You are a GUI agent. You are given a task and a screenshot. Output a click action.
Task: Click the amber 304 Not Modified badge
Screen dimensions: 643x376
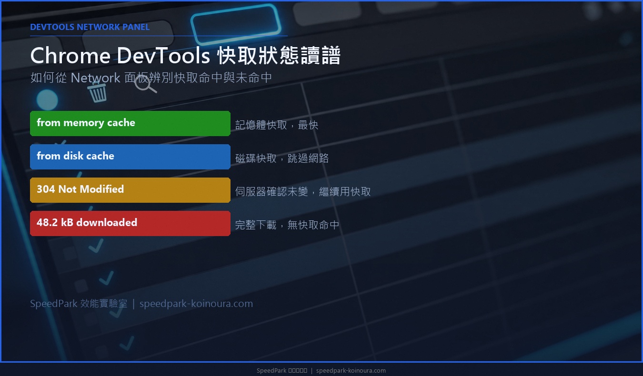tap(130, 190)
